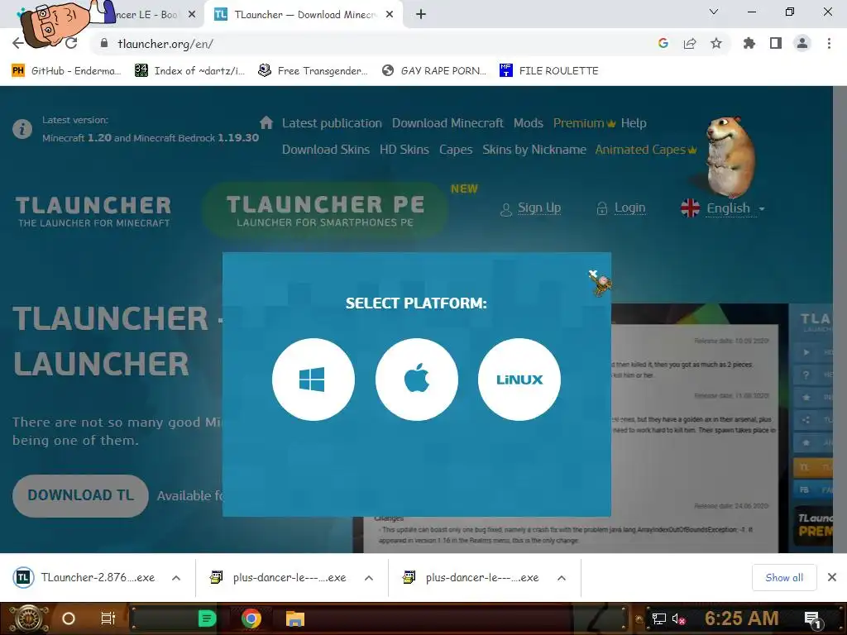The height and width of the screenshot is (635, 847).
Task: Toggle the browser side panel icon
Action: click(x=776, y=43)
